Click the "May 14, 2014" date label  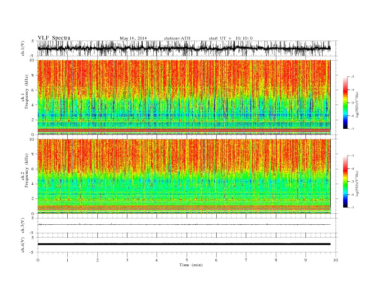point(133,38)
